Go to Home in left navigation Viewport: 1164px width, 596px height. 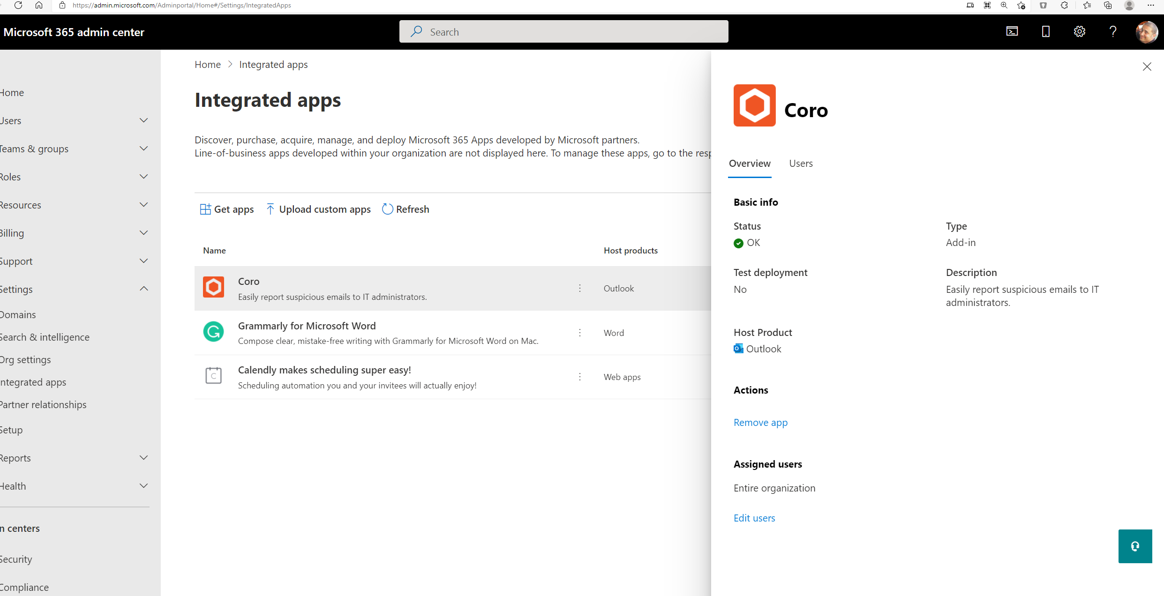pos(12,93)
